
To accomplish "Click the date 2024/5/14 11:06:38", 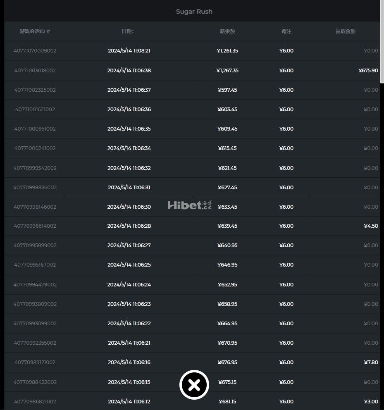I will 129,71.
